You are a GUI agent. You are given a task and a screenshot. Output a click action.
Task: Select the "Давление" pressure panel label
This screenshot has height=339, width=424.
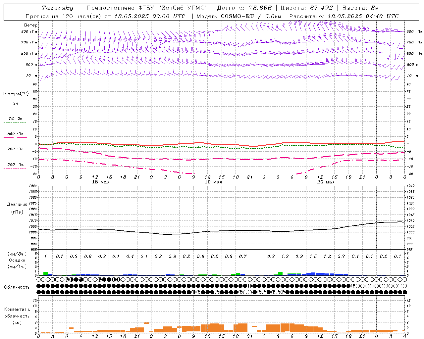pyautogui.click(x=17, y=205)
